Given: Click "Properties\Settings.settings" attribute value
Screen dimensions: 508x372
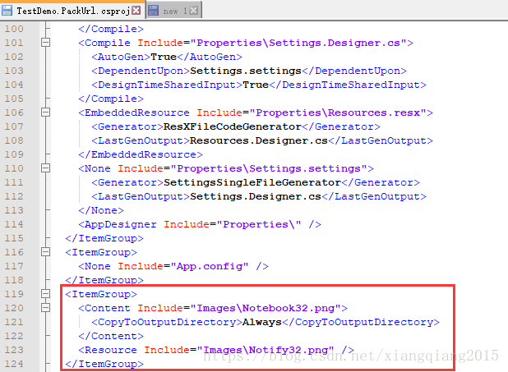Looking at the screenshot, I should click(x=269, y=168).
